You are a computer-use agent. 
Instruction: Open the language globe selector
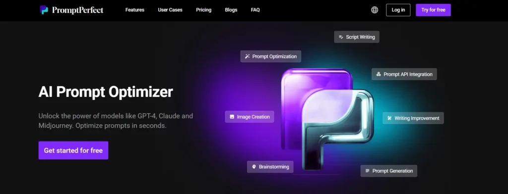[375, 10]
